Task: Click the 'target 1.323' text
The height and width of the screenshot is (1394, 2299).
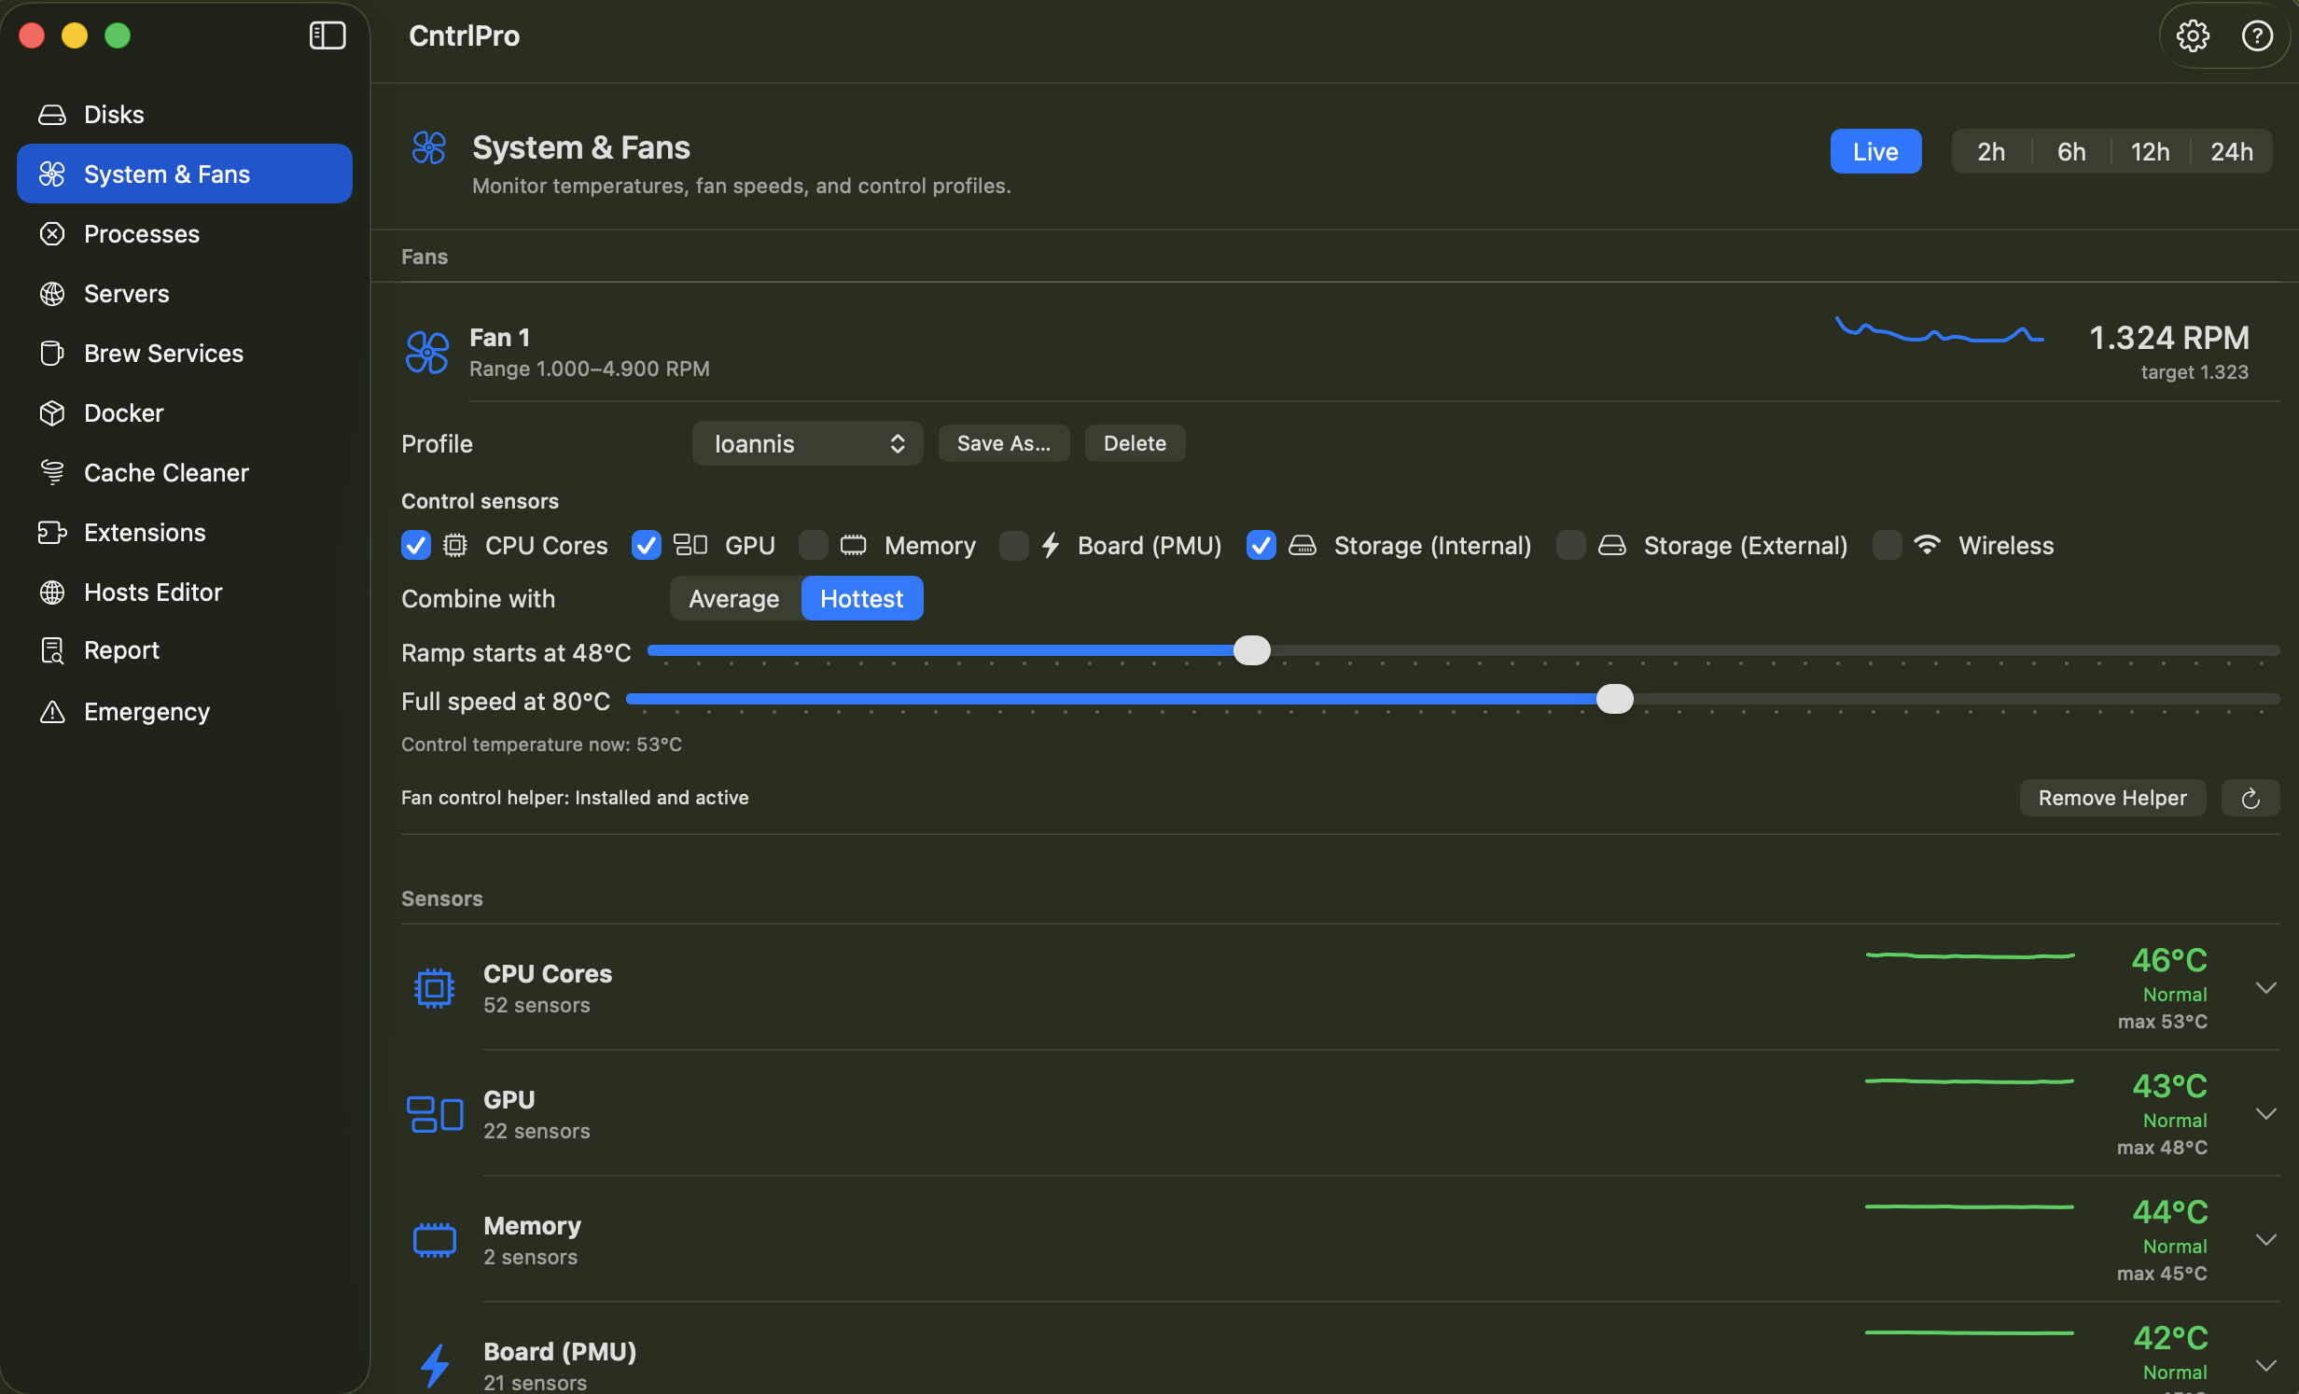Action: point(2194,371)
